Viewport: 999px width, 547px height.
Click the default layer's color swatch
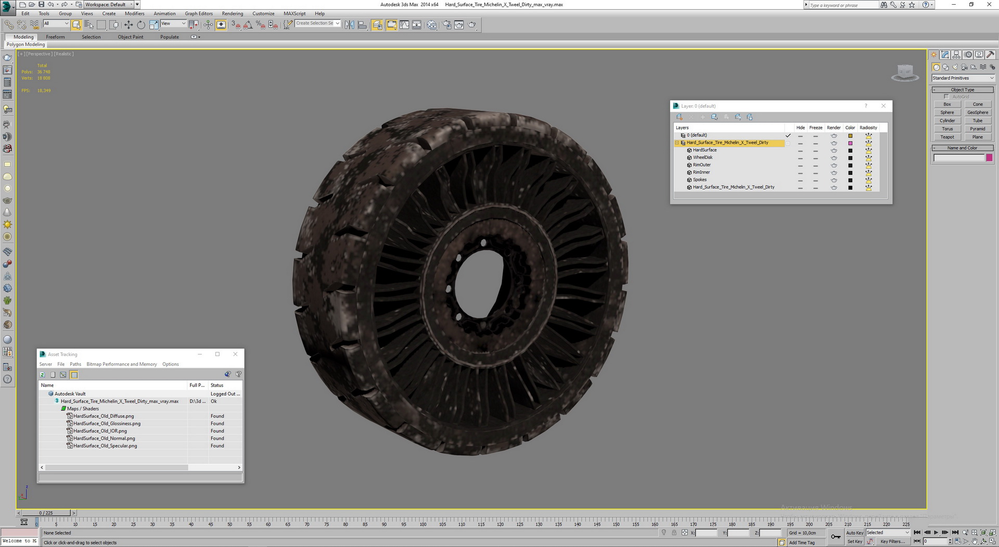click(850, 136)
